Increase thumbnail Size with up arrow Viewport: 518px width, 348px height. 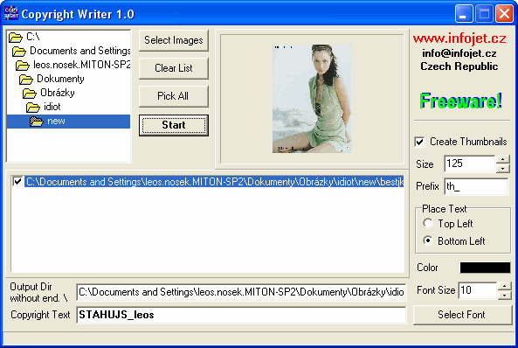pos(502,159)
